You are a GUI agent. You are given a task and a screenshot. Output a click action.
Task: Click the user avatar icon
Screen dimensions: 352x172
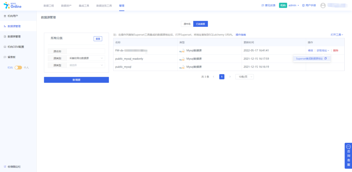(323, 6)
